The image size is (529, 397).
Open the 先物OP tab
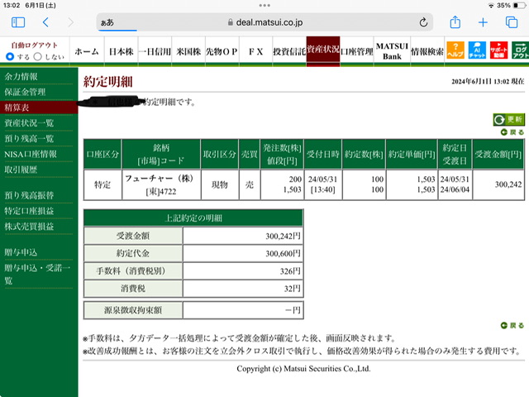[222, 51]
